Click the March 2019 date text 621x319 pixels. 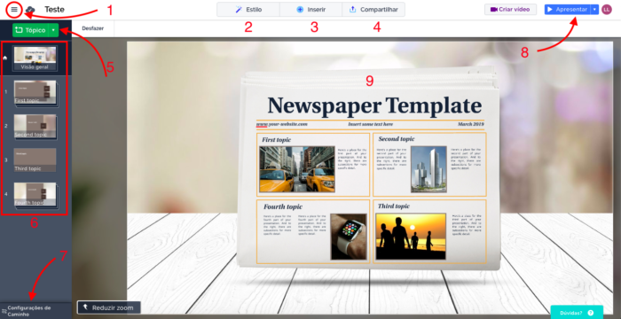pyautogui.click(x=471, y=124)
